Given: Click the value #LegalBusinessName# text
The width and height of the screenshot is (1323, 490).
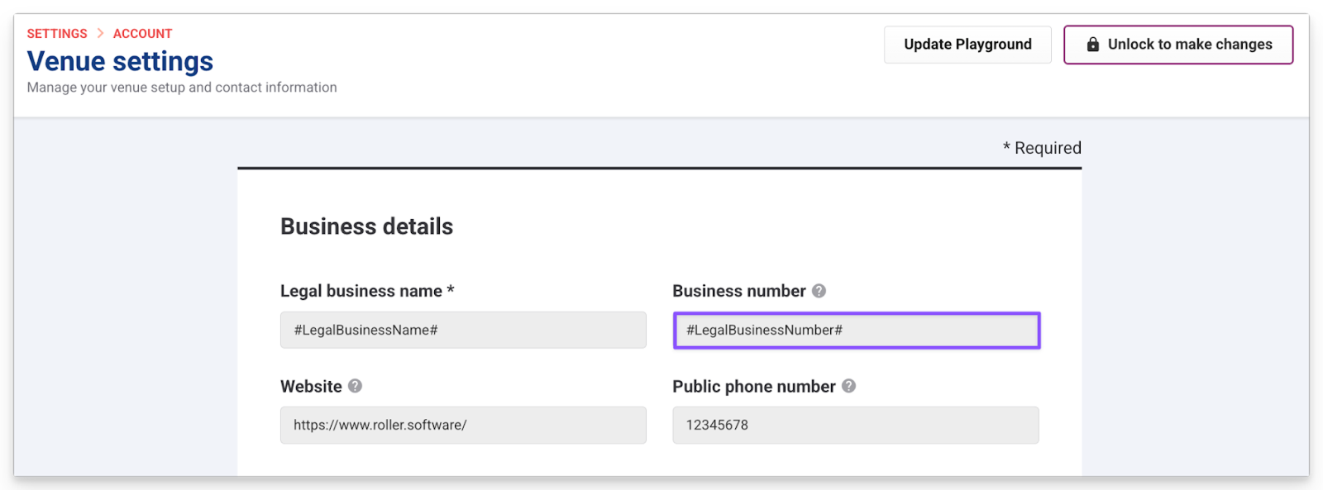Looking at the screenshot, I should tap(365, 330).
